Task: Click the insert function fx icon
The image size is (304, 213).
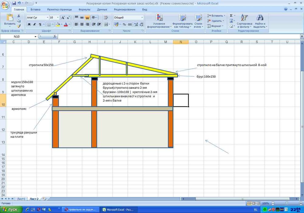Action: point(55,36)
